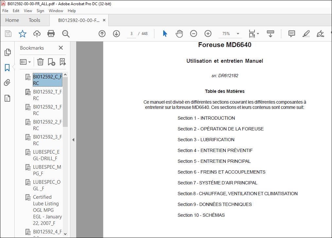
Task: Select bookmark BI012592_C_FRC
Action: tap(47, 80)
